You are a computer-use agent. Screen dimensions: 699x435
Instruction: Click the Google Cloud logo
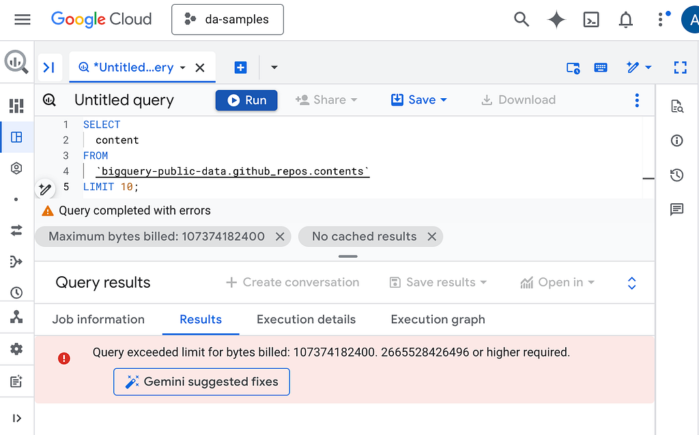tap(101, 19)
